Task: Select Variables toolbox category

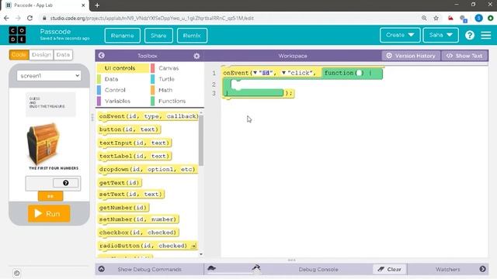Action: (x=117, y=102)
